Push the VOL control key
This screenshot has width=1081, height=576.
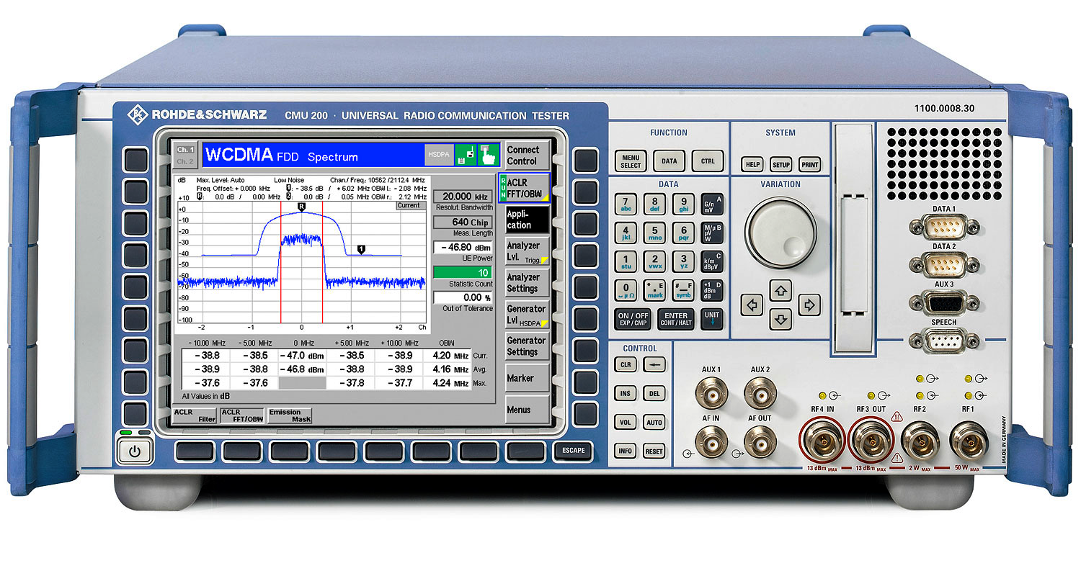pos(625,423)
